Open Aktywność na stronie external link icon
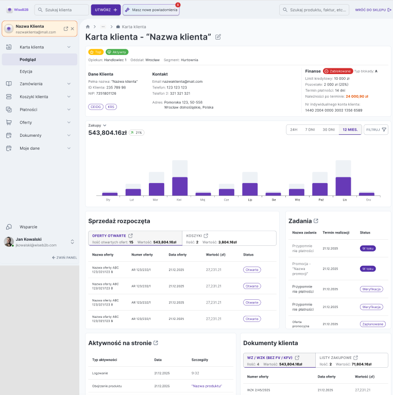Screen dimensions: 393x395 point(156,343)
